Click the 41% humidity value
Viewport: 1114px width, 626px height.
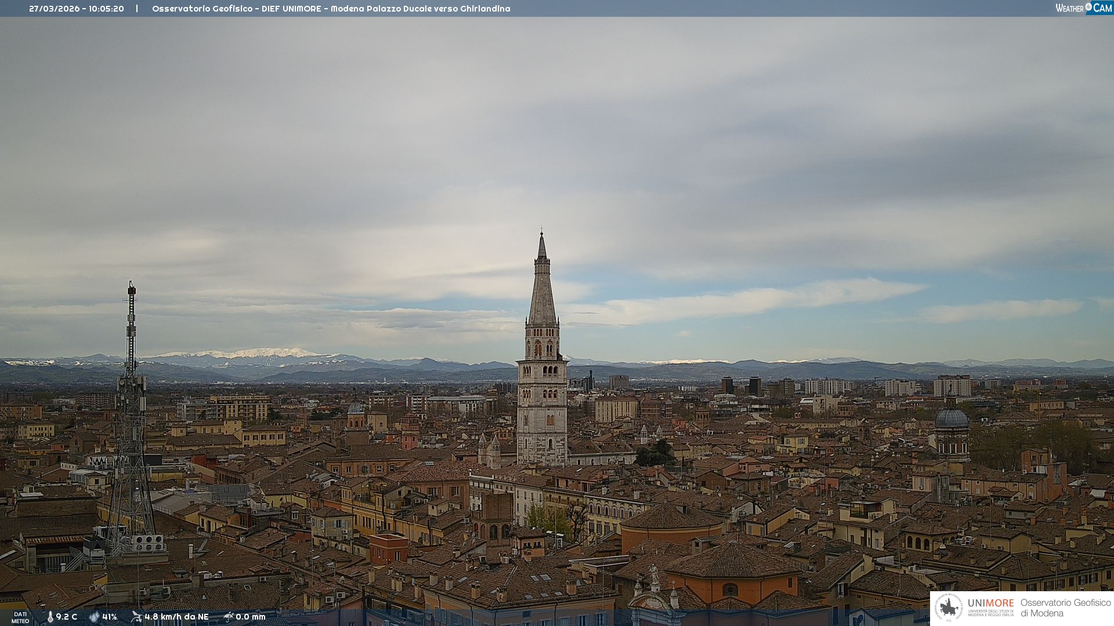tap(110, 617)
